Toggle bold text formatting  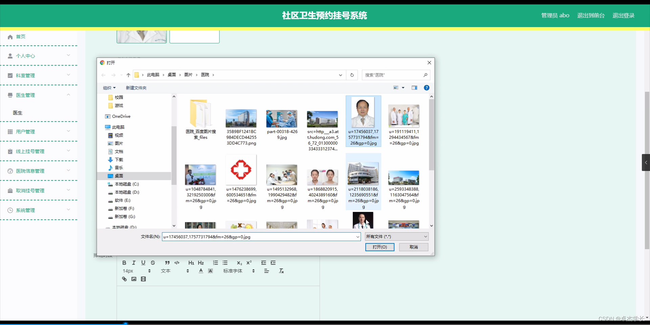coord(124,263)
